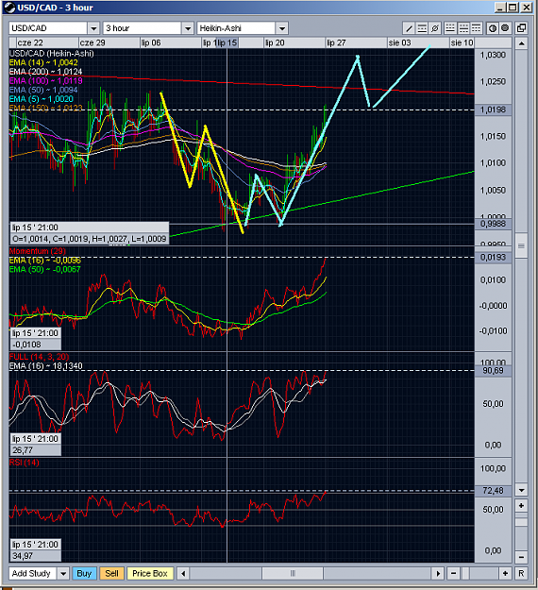Click the horizontal zoom out minus button

coord(454,573)
